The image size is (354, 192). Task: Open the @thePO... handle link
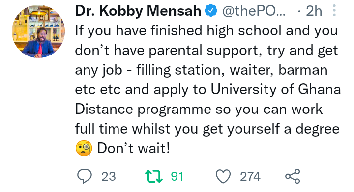(254, 11)
